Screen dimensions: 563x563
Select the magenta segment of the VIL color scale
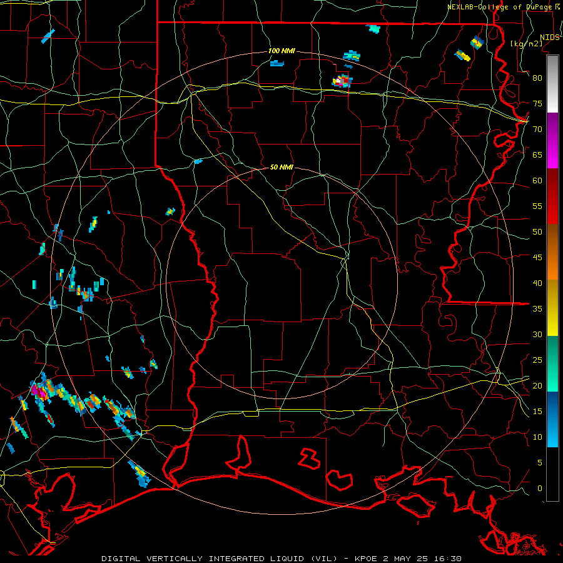(x=552, y=141)
